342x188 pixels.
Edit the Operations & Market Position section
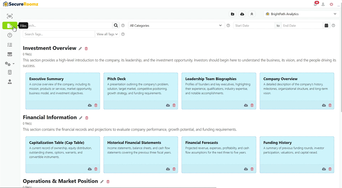pyautogui.click(x=102, y=182)
